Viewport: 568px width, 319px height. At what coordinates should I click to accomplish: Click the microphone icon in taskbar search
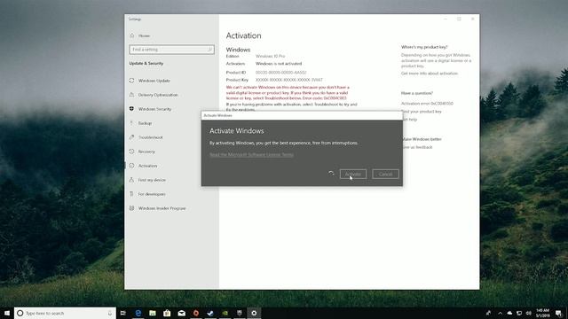(x=110, y=313)
